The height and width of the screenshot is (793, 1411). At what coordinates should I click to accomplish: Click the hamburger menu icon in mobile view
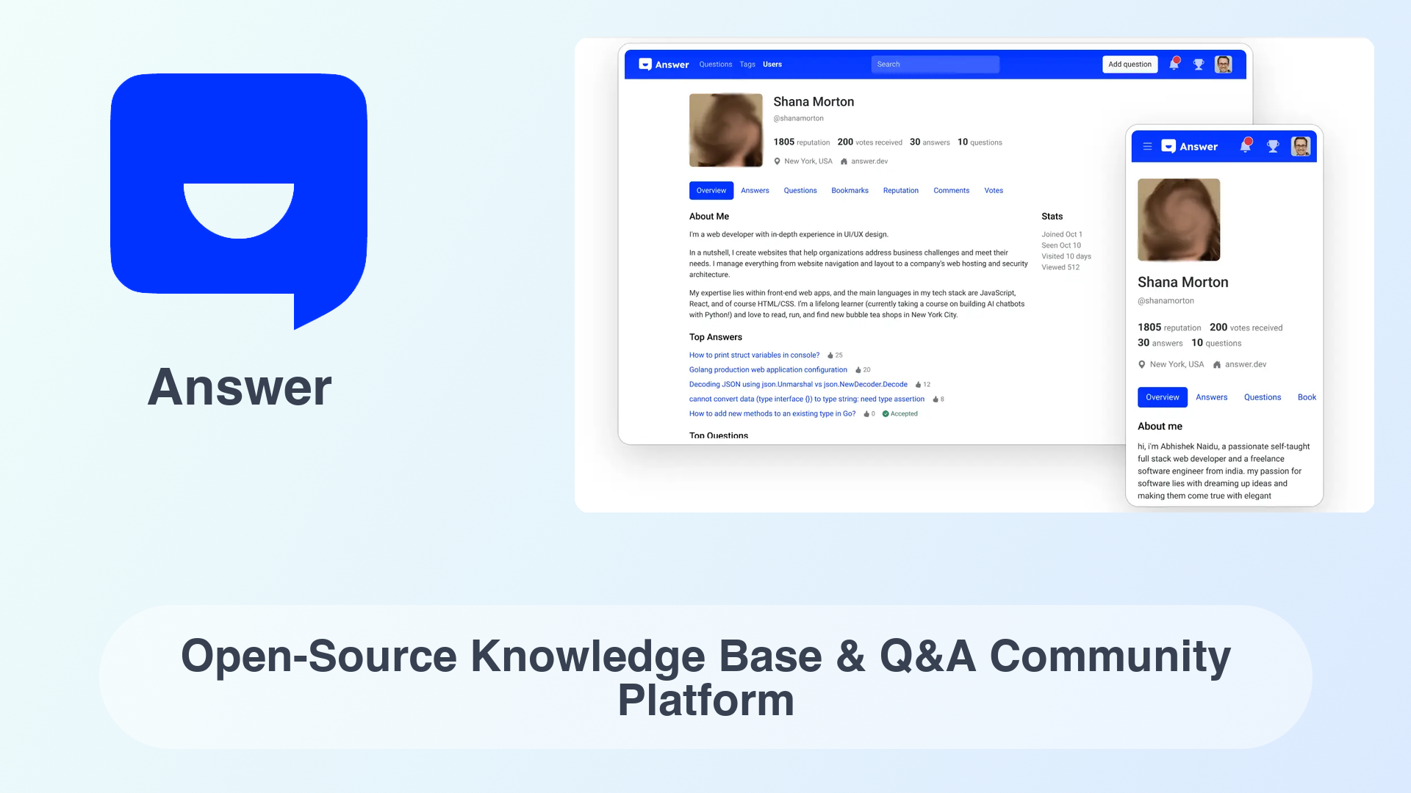(1146, 146)
